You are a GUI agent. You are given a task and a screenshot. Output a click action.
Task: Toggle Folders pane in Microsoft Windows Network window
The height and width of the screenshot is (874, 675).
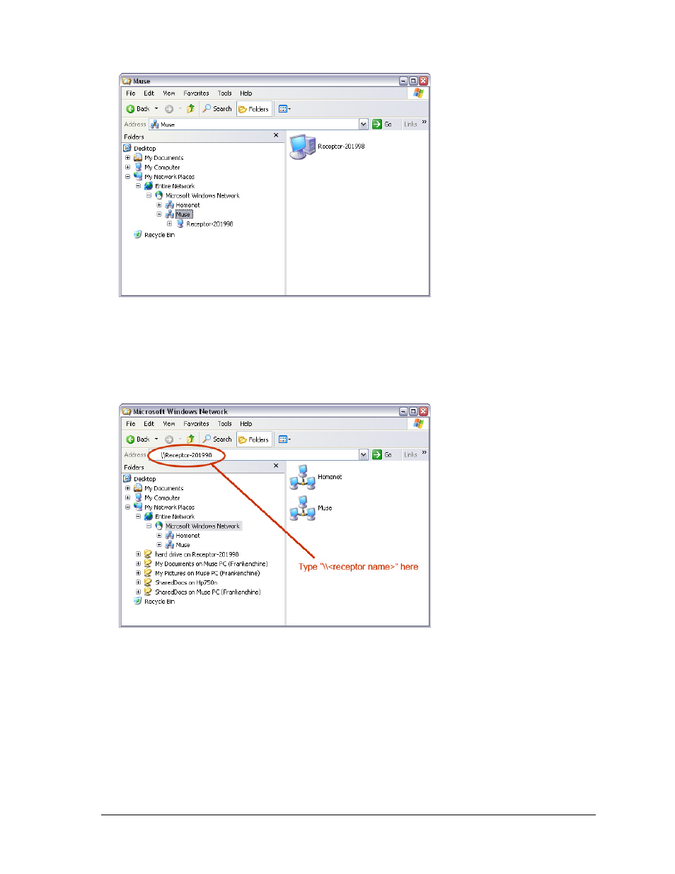(254, 439)
